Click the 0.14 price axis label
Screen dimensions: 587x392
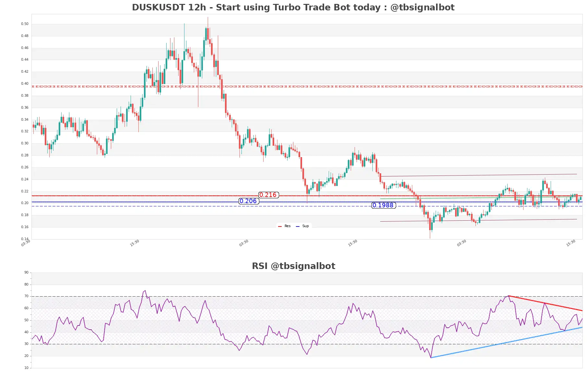(25, 239)
